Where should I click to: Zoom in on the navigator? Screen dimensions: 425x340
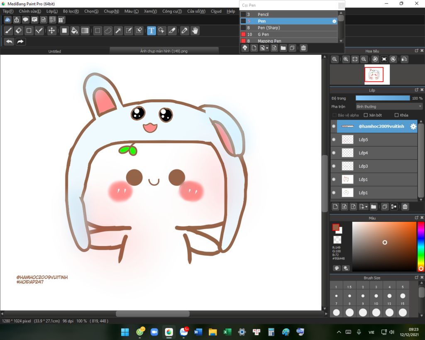click(x=346, y=59)
